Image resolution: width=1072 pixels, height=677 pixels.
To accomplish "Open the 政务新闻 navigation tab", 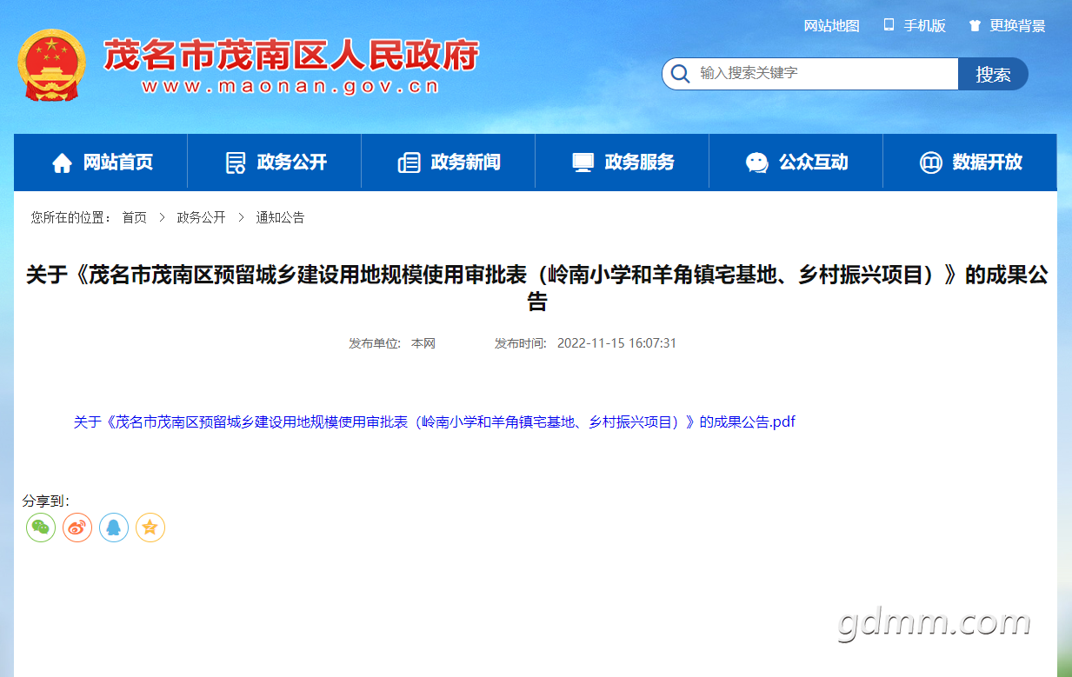I will point(449,163).
